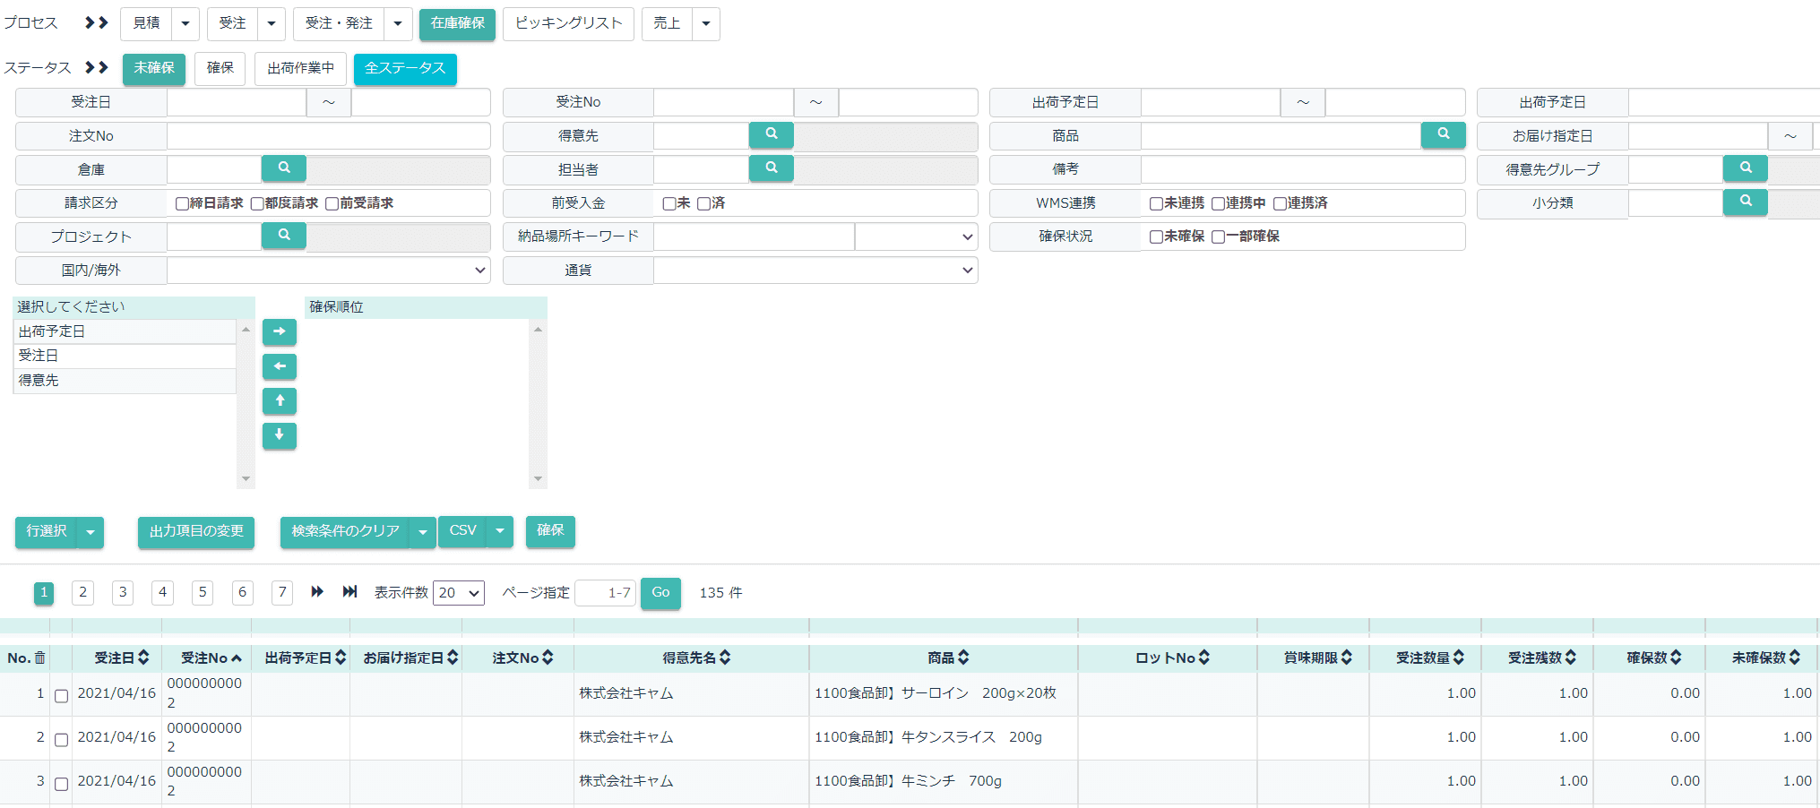1820x808 pixels.
Task: Click trash icon in No. column header
Action: [x=39, y=658]
